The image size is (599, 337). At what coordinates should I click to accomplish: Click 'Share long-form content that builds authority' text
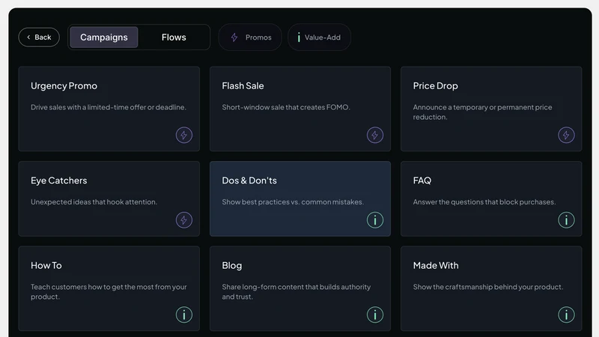[x=296, y=287]
